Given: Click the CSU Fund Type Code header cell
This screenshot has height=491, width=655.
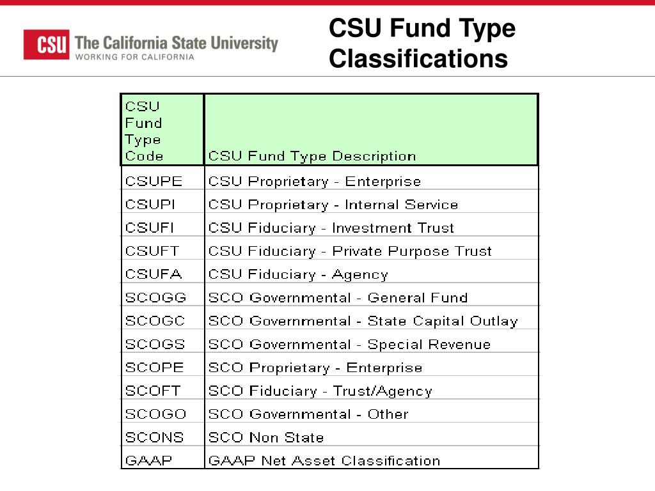Looking at the screenshot, I should coord(162,130).
